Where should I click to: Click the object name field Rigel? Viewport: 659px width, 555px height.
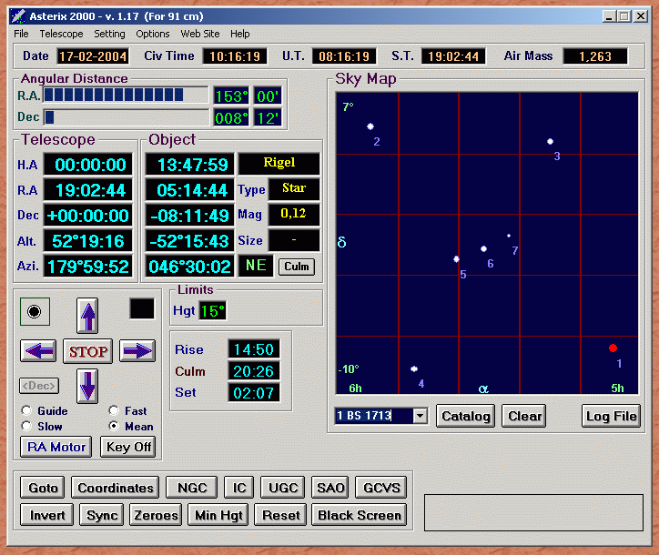tap(279, 163)
